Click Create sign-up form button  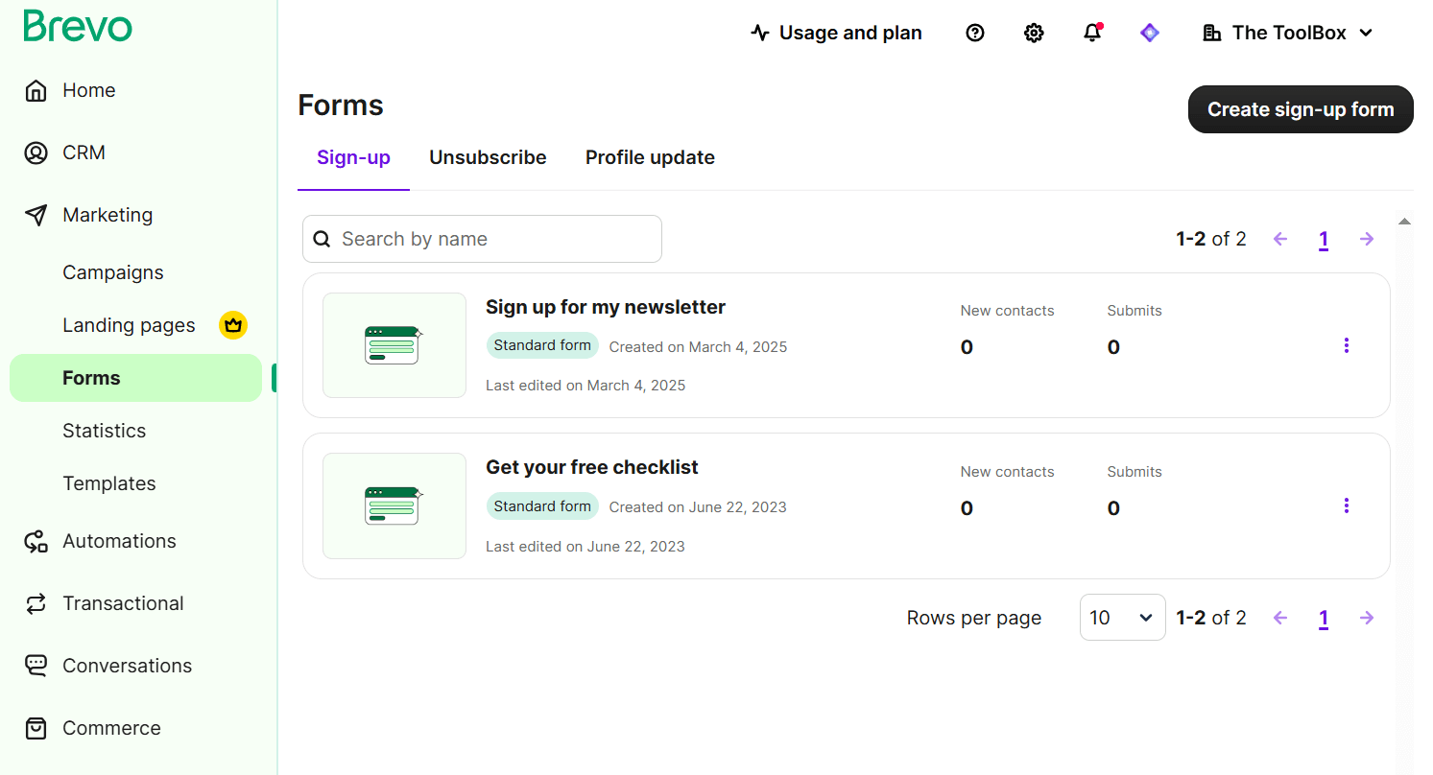[1300, 109]
